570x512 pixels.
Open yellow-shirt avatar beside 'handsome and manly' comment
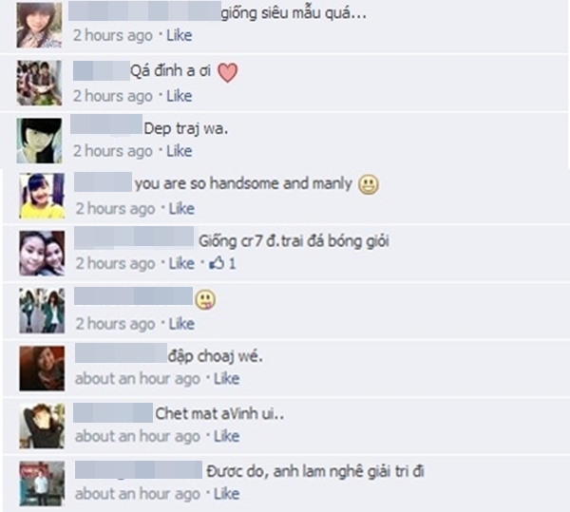(42, 196)
